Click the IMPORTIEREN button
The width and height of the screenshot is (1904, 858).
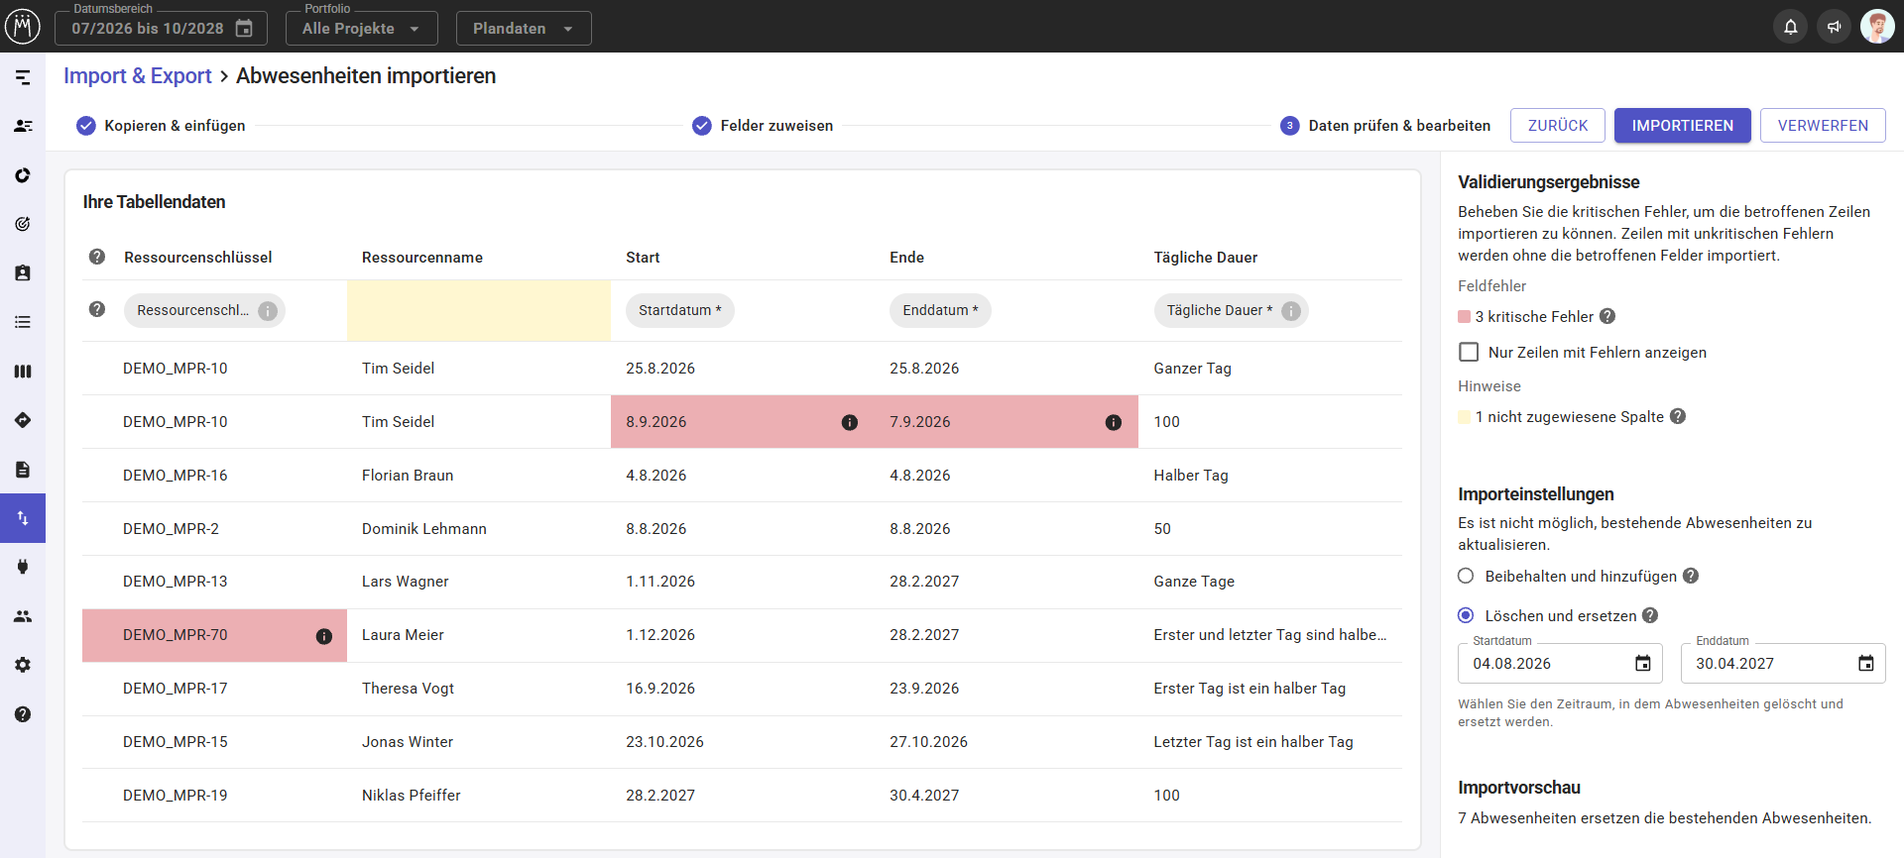(x=1682, y=126)
